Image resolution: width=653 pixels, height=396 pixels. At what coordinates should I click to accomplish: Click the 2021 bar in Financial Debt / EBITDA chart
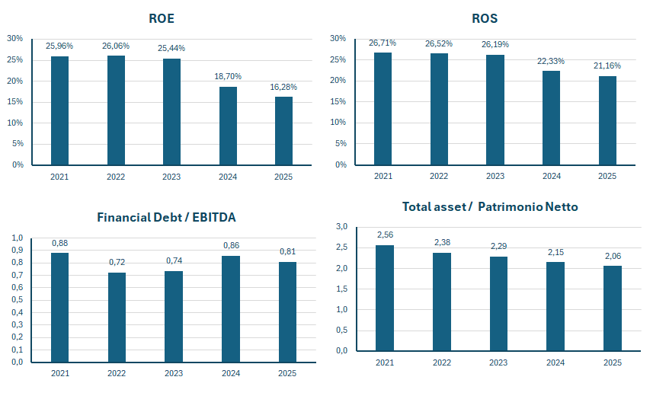[59, 308]
